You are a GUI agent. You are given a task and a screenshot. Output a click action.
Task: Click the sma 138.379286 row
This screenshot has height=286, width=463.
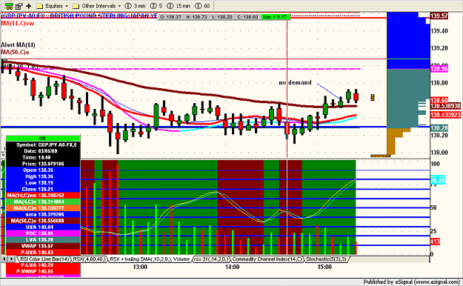[x=43, y=215]
